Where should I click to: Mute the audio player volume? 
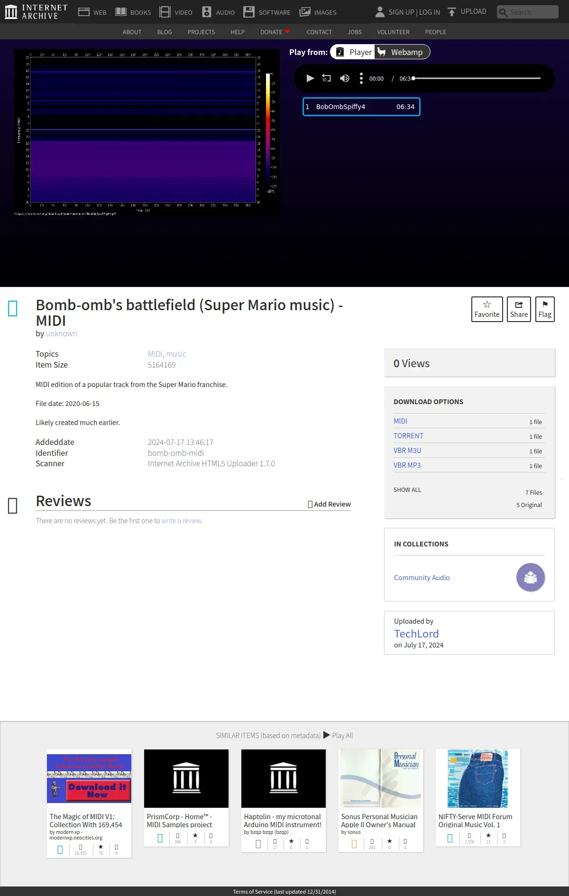[345, 78]
